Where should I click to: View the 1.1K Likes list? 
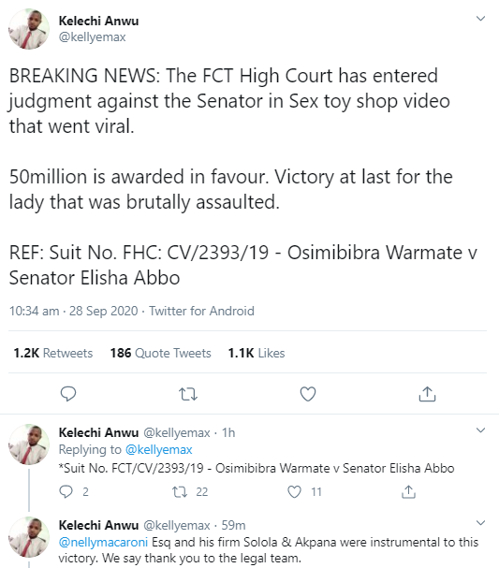257,353
